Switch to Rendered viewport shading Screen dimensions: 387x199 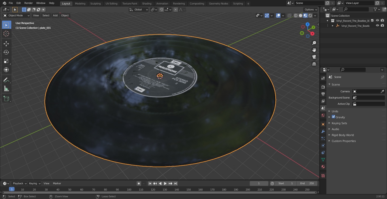pyautogui.click(x=310, y=16)
